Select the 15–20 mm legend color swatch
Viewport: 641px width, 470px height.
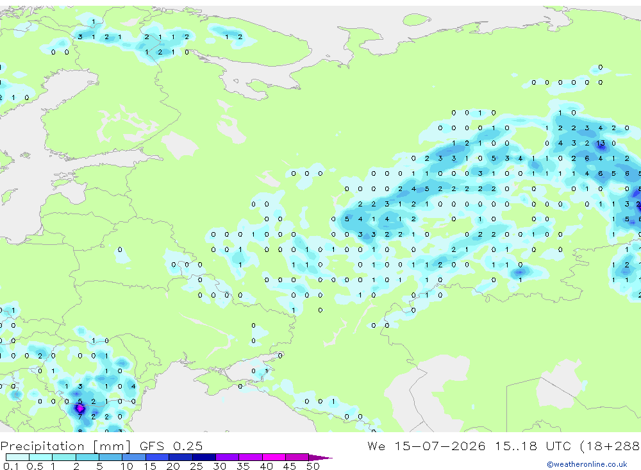[x=158, y=457]
